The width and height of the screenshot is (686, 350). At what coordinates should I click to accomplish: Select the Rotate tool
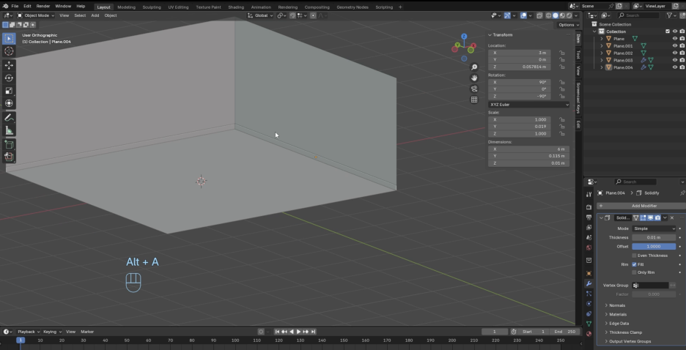click(x=9, y=78)
